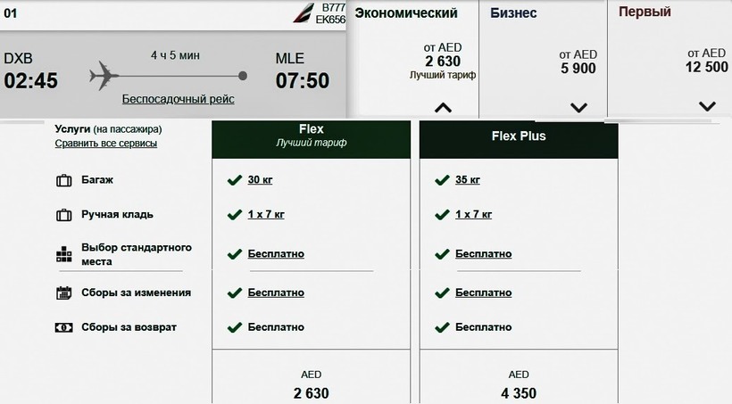
Task: Click the hand luggage icon
Action: (x=63, y=215)
